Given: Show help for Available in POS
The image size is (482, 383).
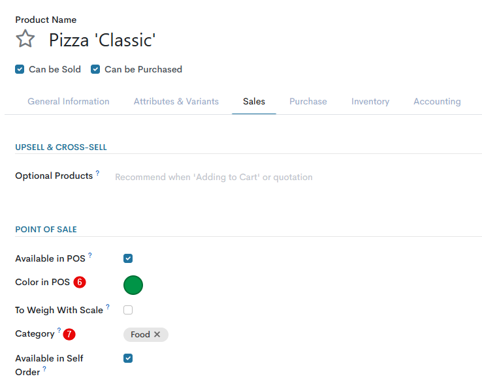Looking at the screenshot, I should (x=90, y=256).
